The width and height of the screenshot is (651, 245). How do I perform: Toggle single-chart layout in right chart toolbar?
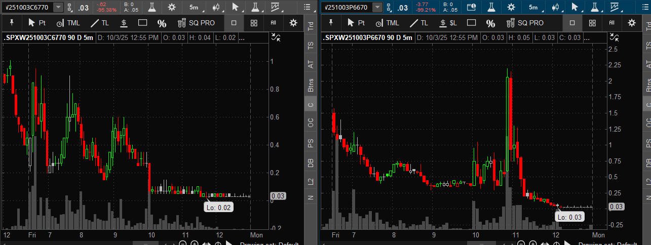pos(572,23)
